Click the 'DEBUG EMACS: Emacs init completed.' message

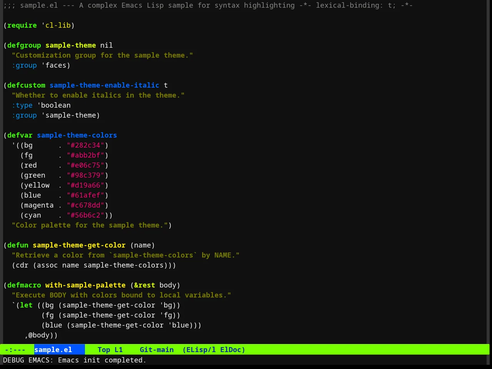75,360
